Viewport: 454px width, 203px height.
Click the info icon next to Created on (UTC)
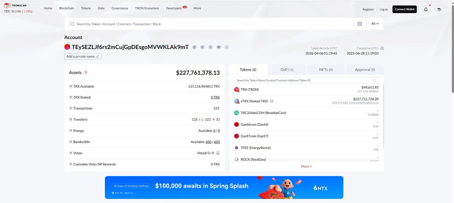pyautogui.click(x=382, y=48)
